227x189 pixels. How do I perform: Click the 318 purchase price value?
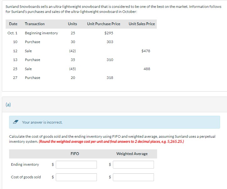click(x=110, y=78)
